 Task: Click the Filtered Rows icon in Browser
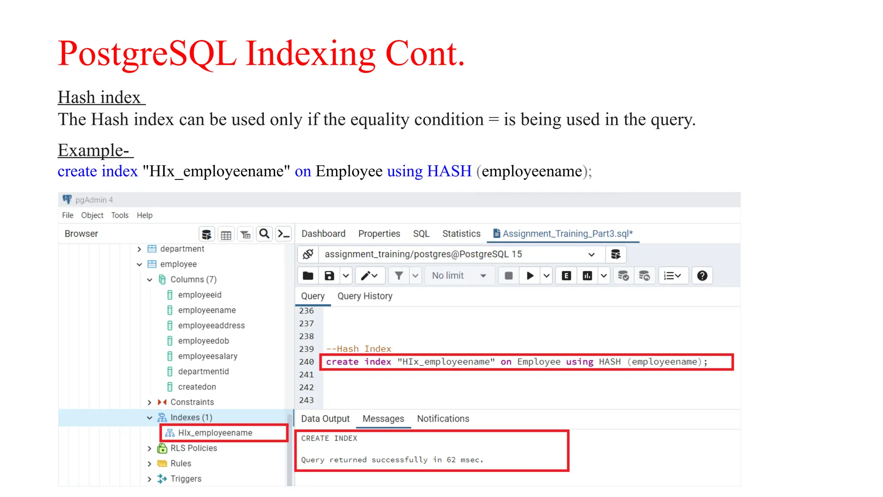(245, 234)
